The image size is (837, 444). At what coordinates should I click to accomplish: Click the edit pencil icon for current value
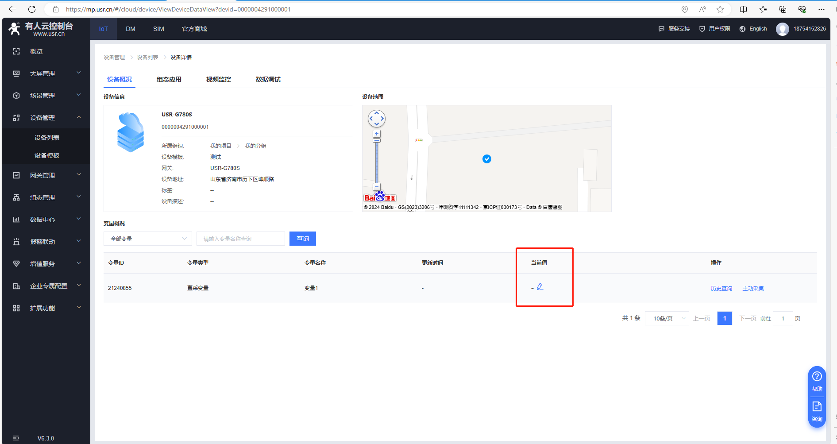click(x=540, y=287)
